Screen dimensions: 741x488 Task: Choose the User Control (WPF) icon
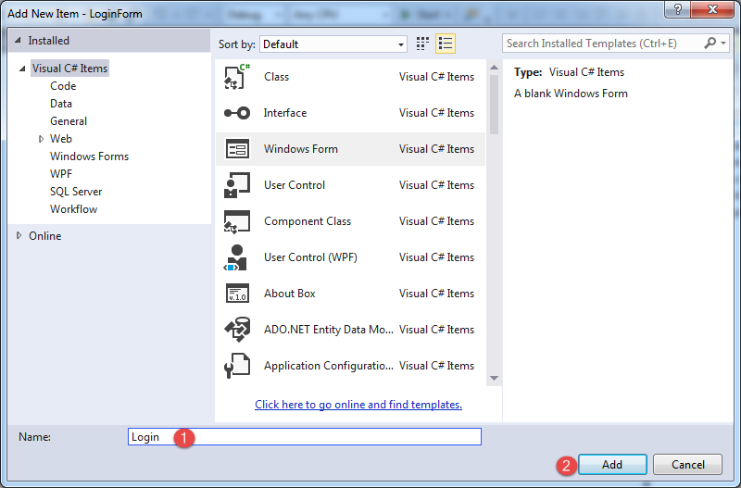coord(237,257)
